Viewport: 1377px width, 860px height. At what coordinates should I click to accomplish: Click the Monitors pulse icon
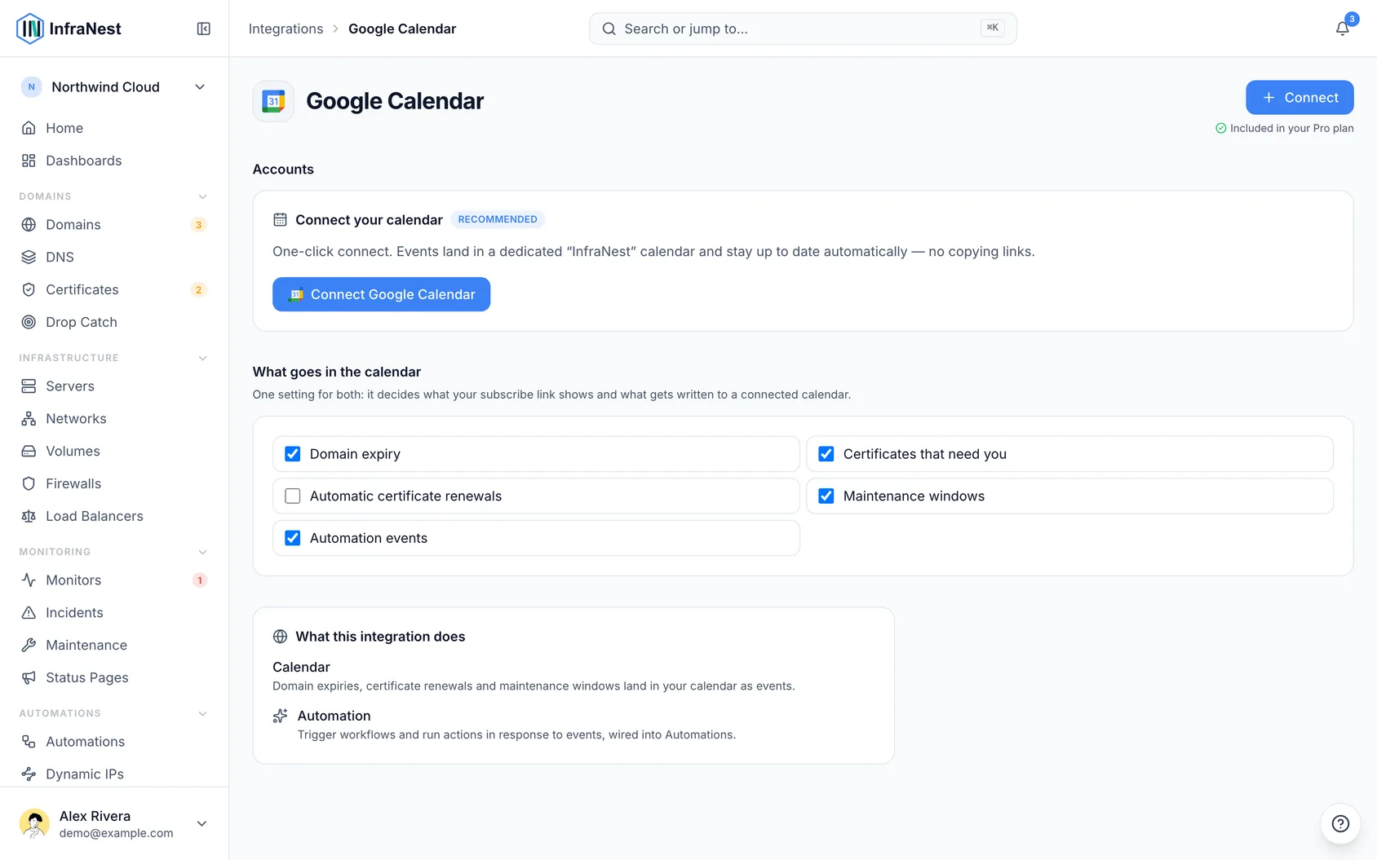(x=29, y=580)
